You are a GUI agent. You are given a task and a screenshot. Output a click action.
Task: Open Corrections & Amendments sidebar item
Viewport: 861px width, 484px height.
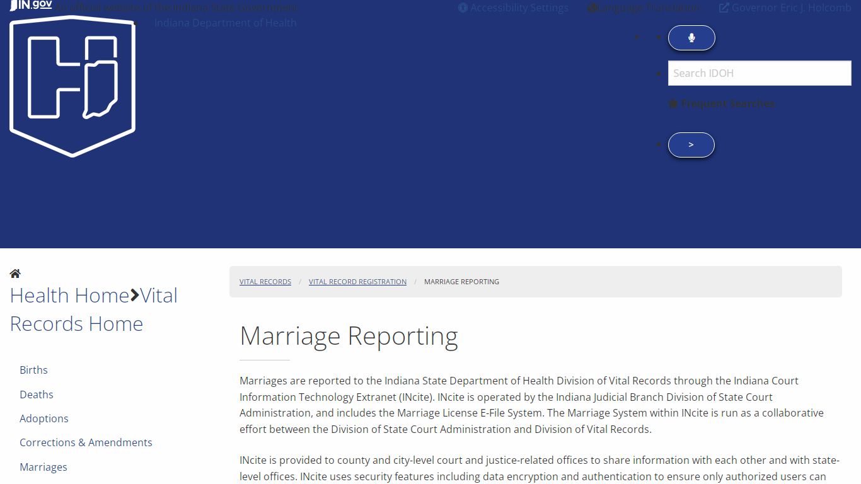(86, 442)
